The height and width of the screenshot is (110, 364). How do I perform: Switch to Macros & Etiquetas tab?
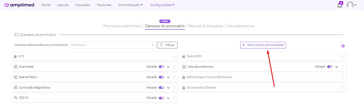pos(206,26)
